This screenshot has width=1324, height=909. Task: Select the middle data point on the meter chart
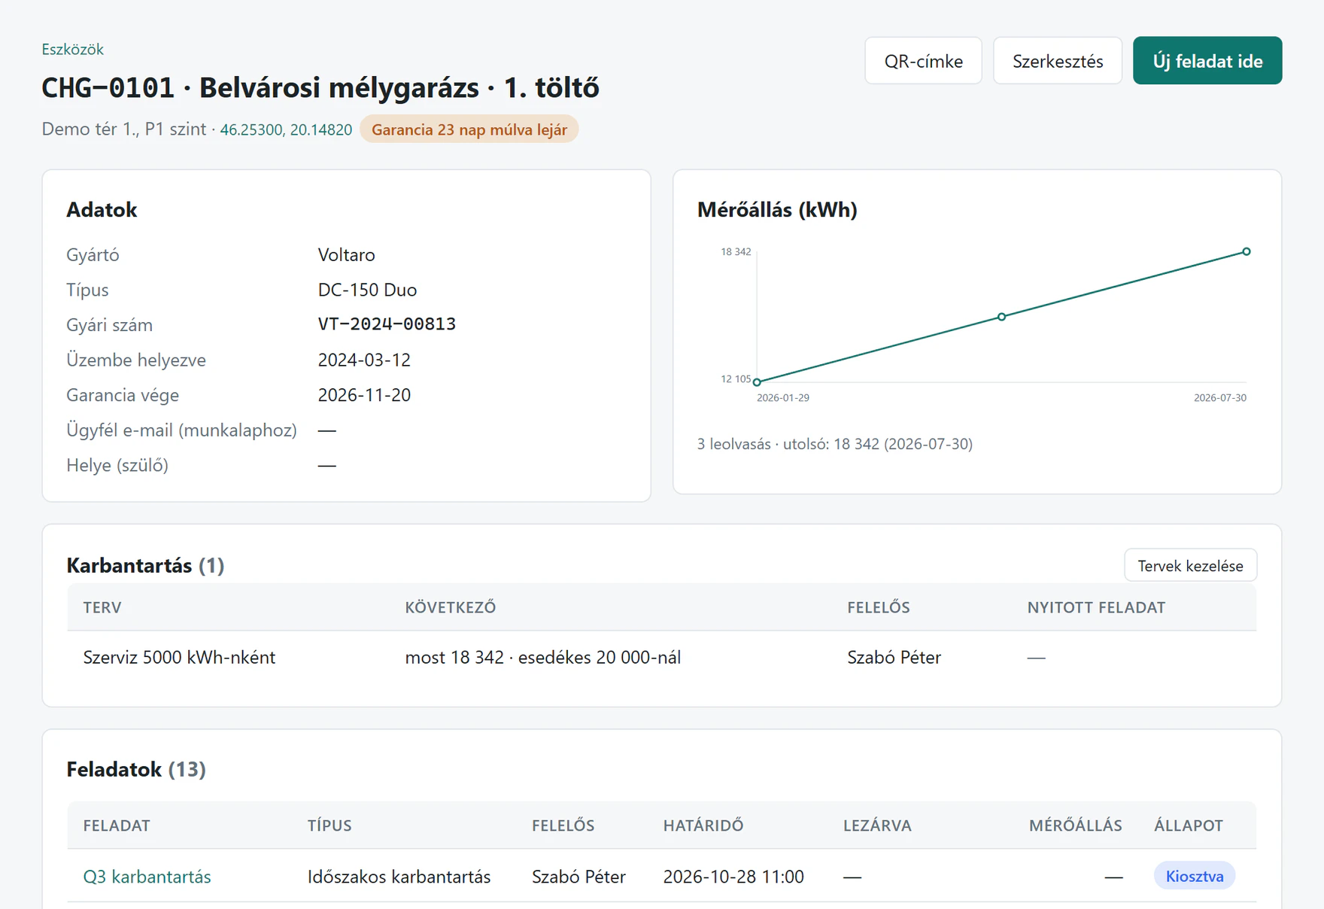pos(1001,317)
